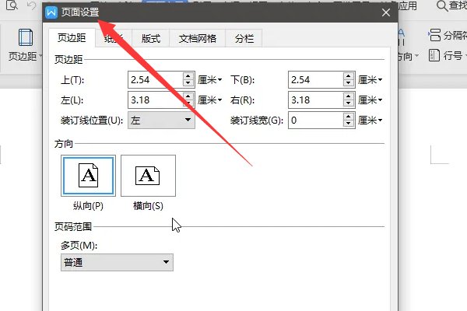Viewport: 467px width, 311px height.
Task: Increase the 右(R) margin with up arrow
Action: coord(348,96)
